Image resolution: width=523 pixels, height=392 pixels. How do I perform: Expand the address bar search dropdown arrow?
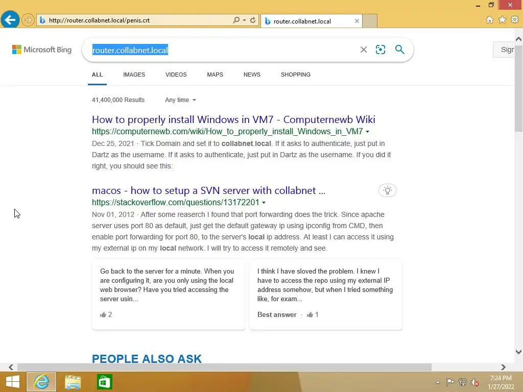click(245, 20)
